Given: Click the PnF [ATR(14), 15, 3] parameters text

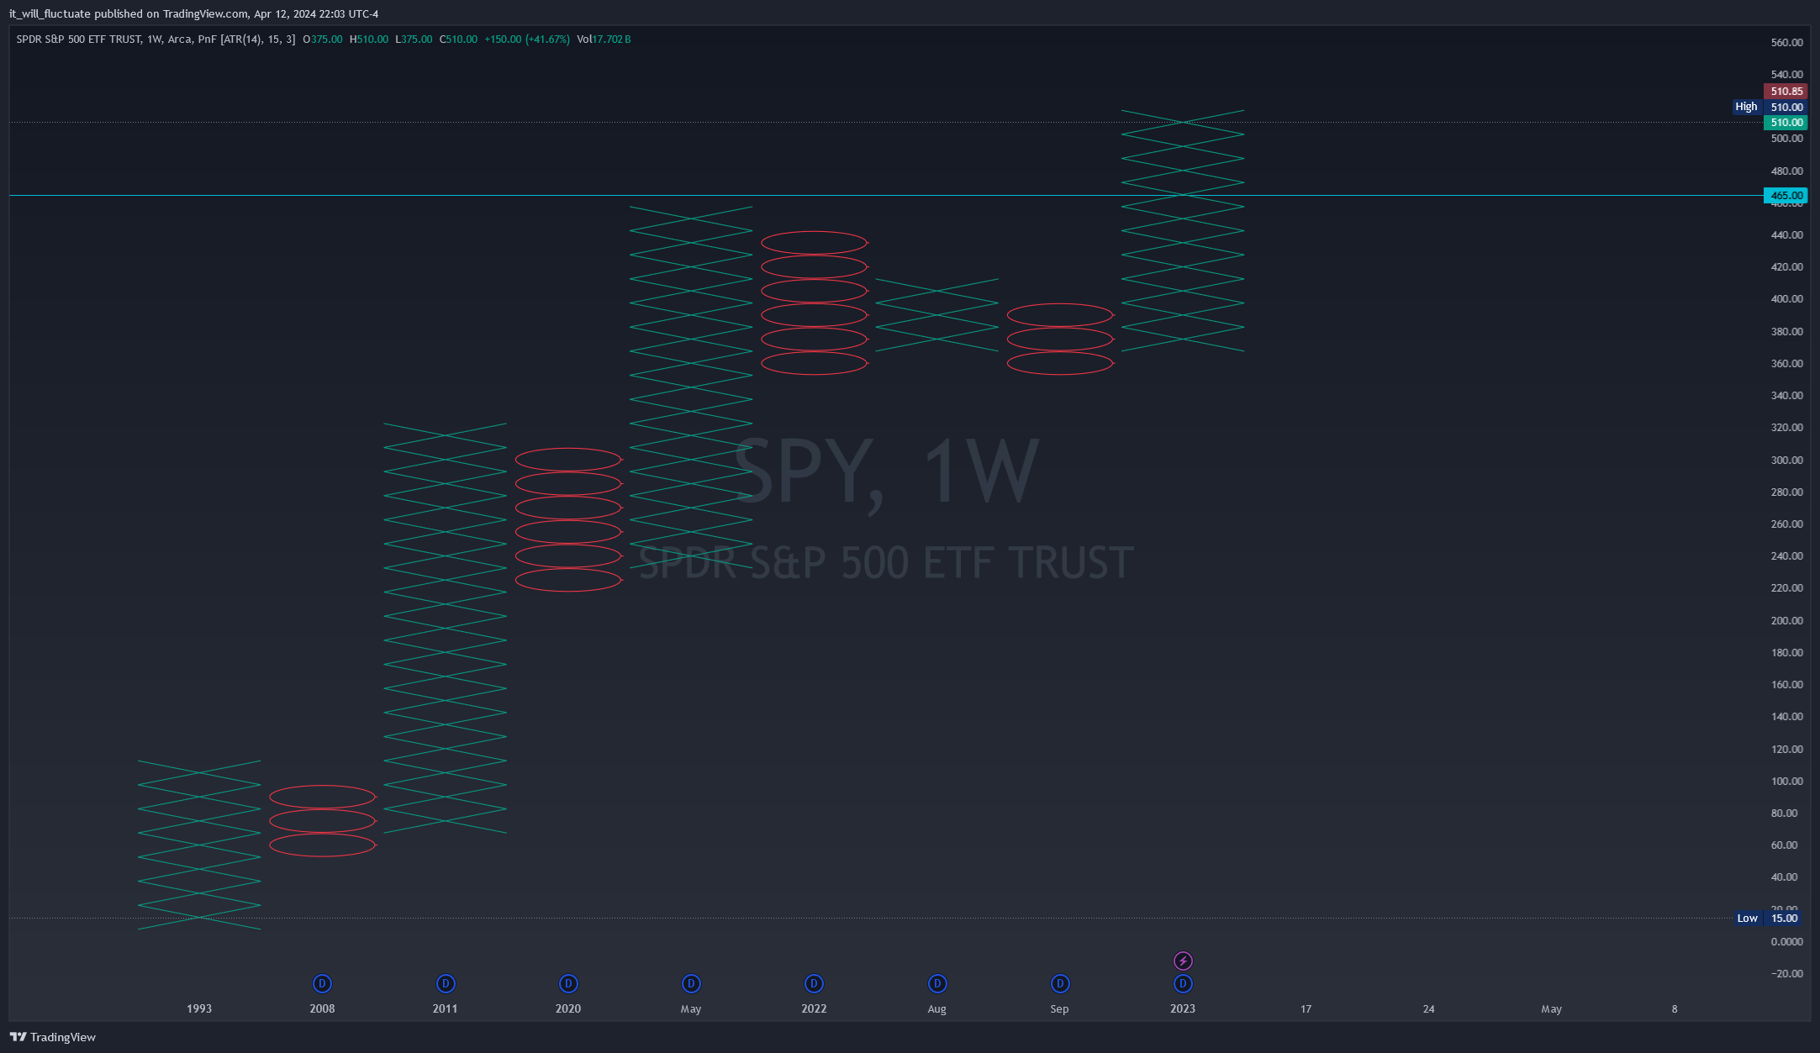Looking at the screenshot, I should 246,39.
